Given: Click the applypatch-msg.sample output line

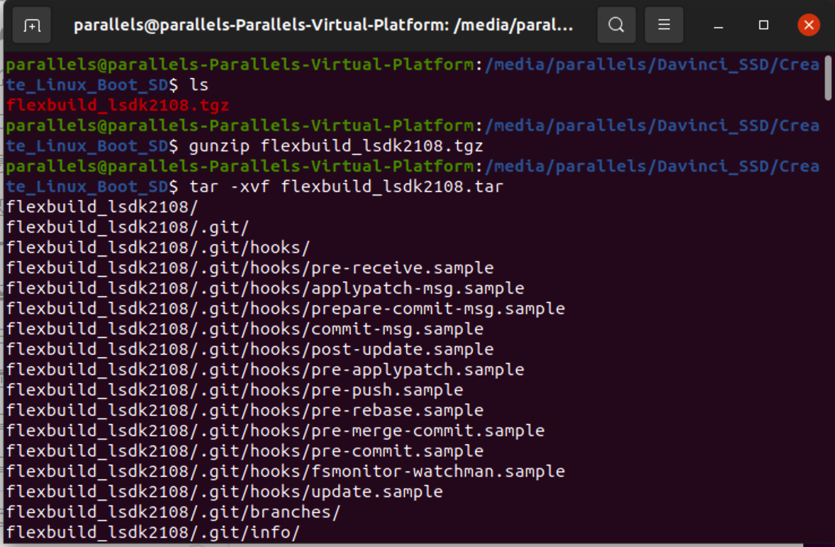Looking at the screenshot, I should click(265, 288).
